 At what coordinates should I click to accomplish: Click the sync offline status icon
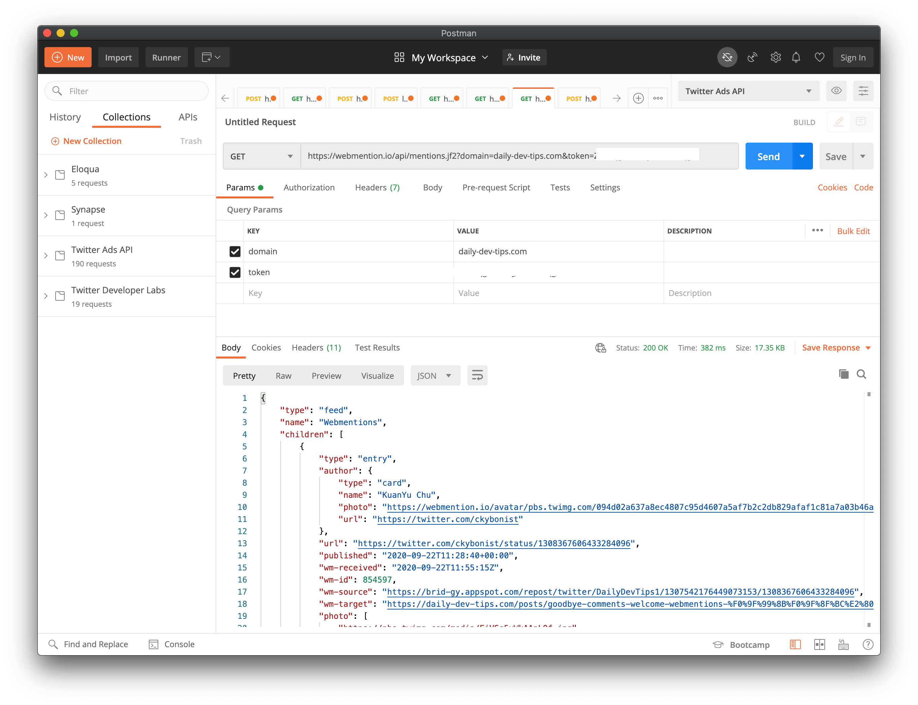[x=727, y=58]
